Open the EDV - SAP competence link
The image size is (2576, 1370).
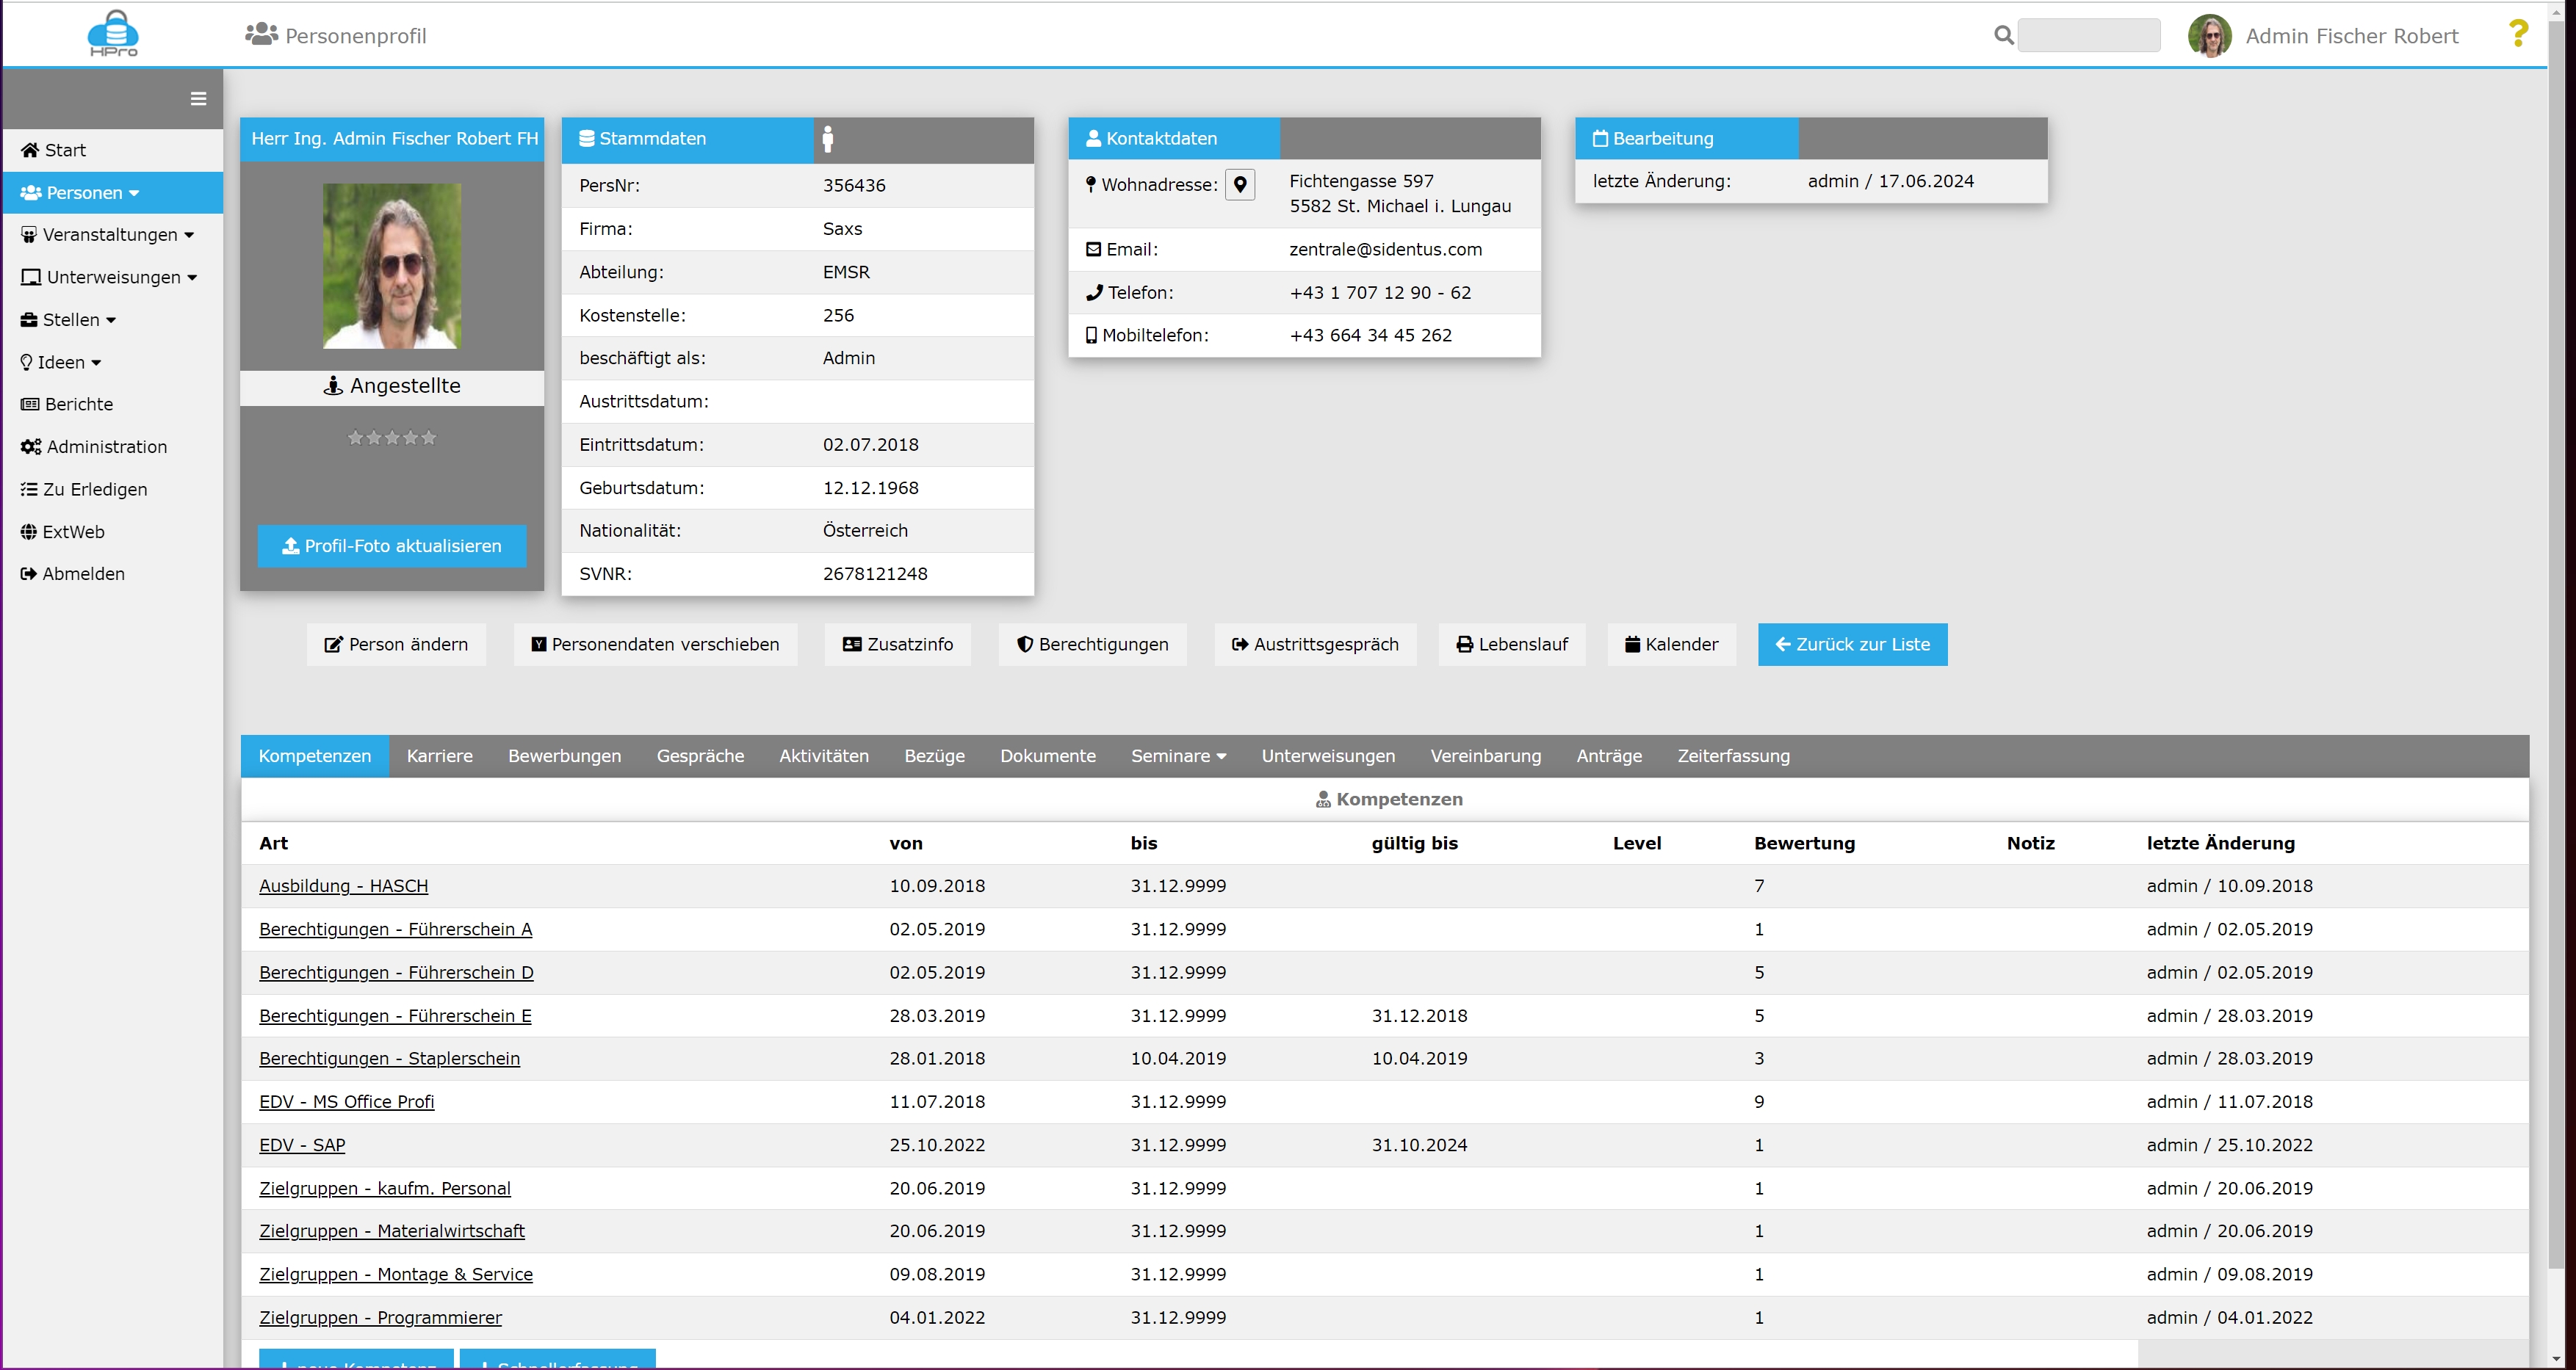click(302, 1145)
